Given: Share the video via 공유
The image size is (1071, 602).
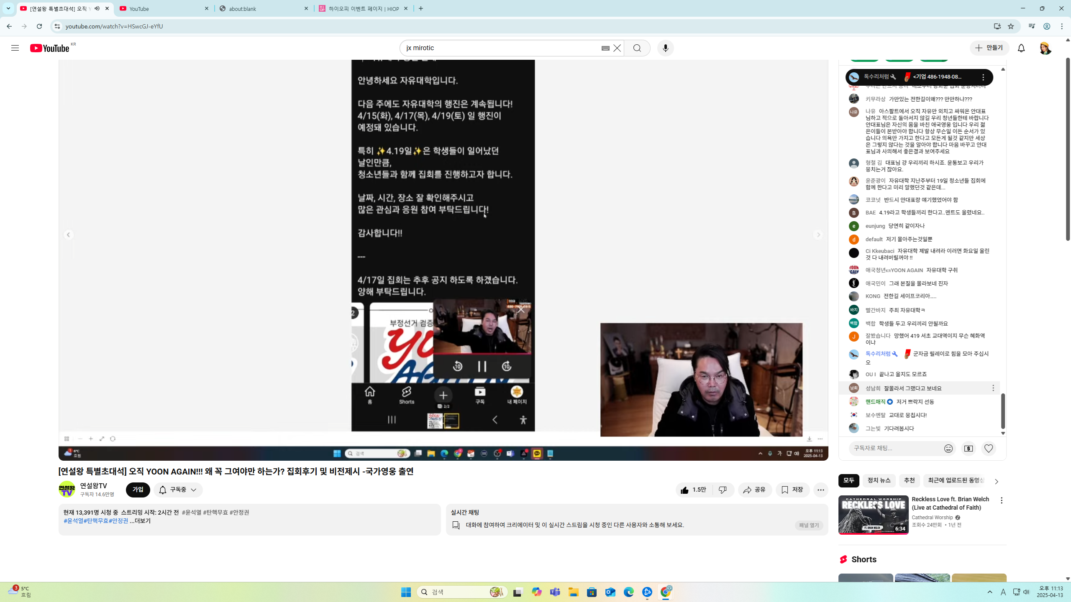Looking at the screenshot, I should (755, 490).
